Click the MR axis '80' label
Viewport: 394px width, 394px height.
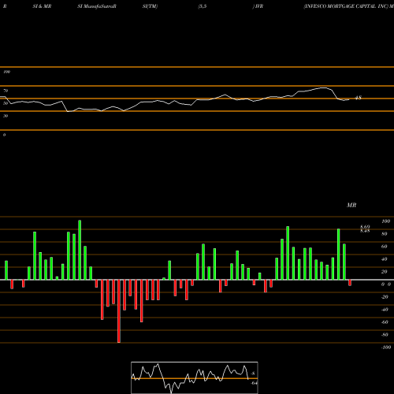385,234
